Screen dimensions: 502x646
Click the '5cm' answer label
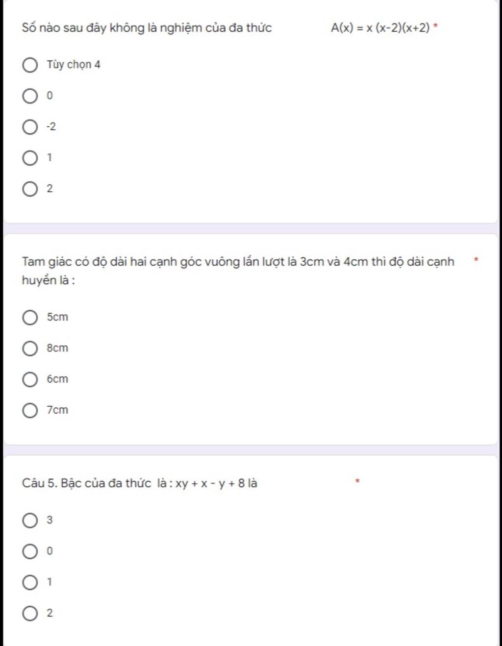[57, 317]
